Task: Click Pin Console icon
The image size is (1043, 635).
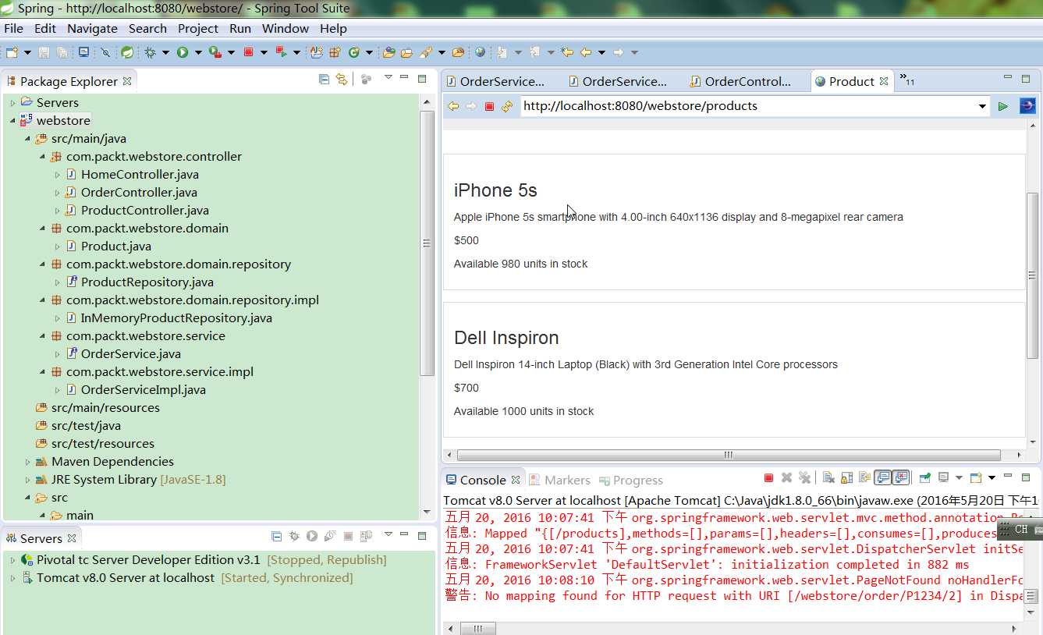Action: (x=924, y=477)
